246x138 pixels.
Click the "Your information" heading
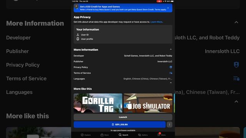pyautogui.click(x=88, y=30)
